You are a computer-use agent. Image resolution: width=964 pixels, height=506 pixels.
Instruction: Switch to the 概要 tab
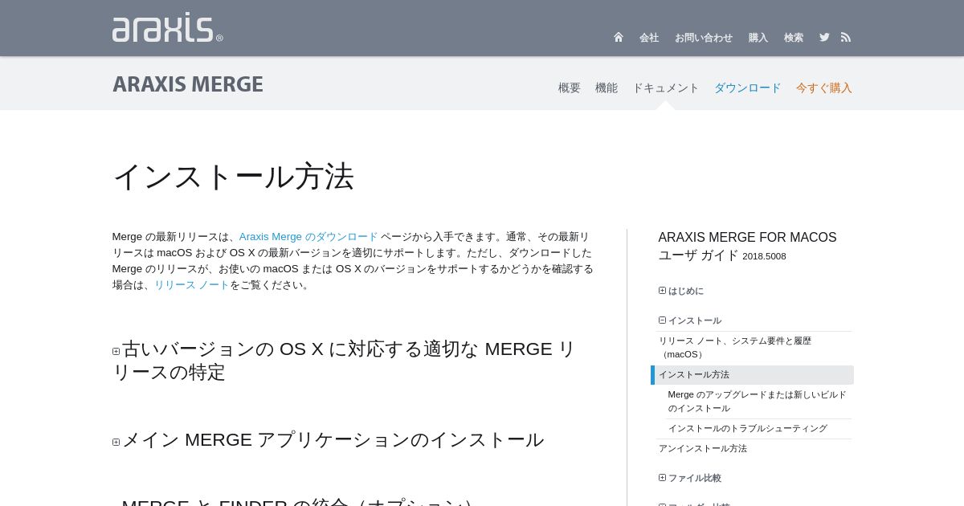(x=570, y=88)
